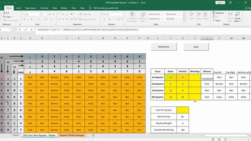
Task: Open the Formulas ribbon tab
Action: [44, 8]
